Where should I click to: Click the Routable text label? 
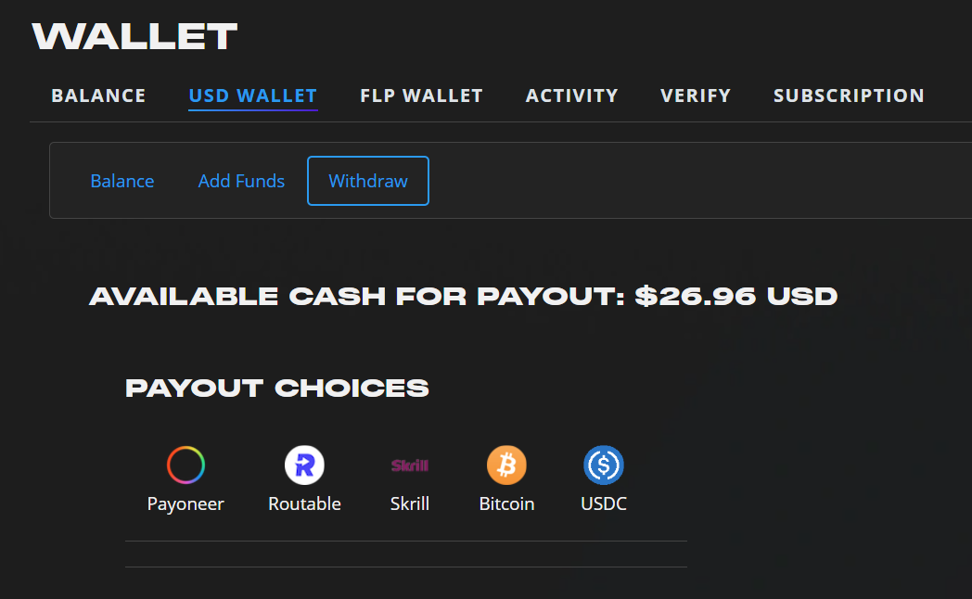[x=304, y=503]
